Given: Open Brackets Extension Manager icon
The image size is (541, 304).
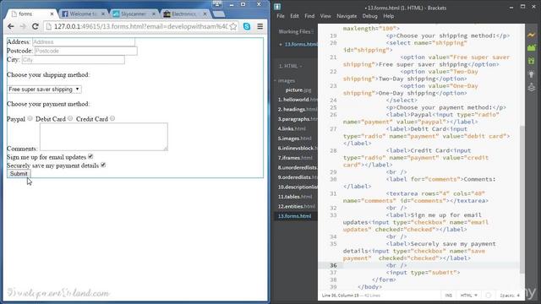Looking at the screenshot, I should [531, 47].
